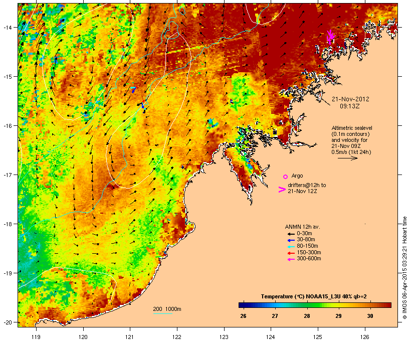
Task: Click the colorbar tick label '27'
Action: (275, 316)
